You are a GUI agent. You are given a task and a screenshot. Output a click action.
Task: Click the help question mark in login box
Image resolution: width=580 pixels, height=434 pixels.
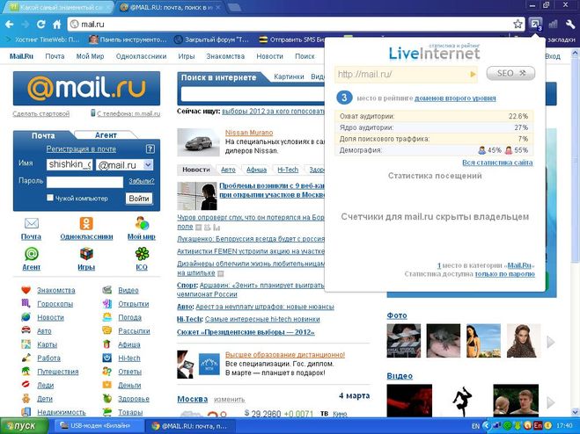click(x=150, y=148)
